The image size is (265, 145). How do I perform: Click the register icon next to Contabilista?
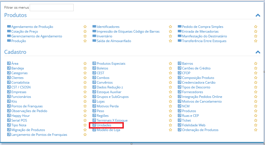pyautogui.click(x=9, y=82)
